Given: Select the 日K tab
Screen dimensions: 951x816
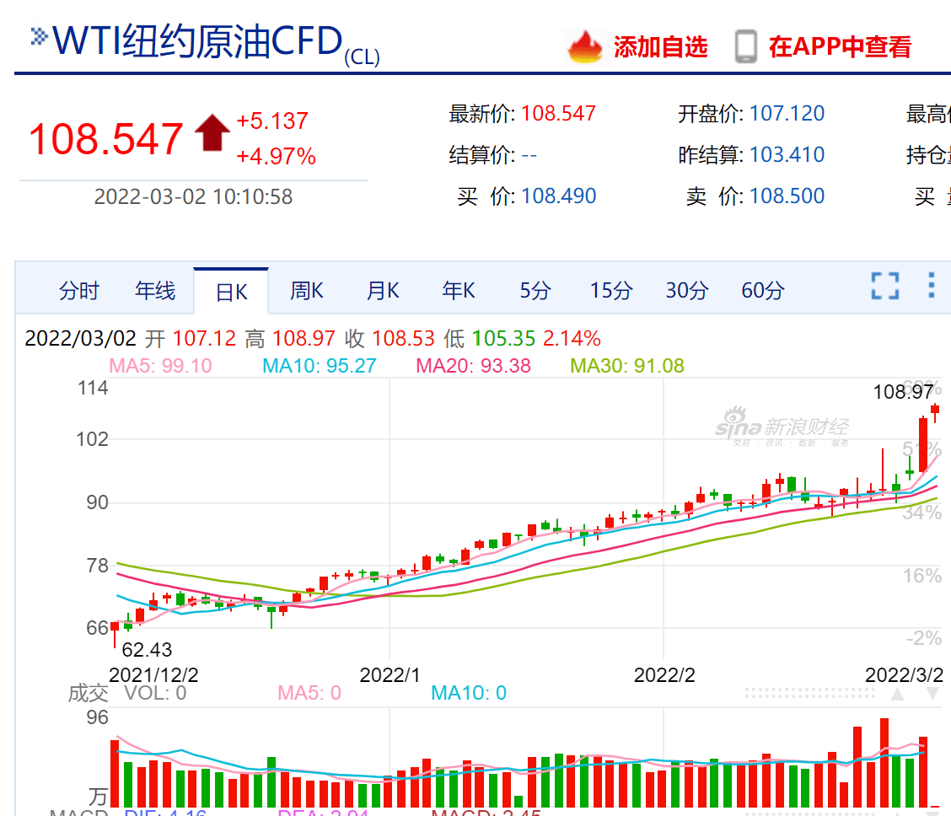Looking at the screenshot, I should coord(231,293).
